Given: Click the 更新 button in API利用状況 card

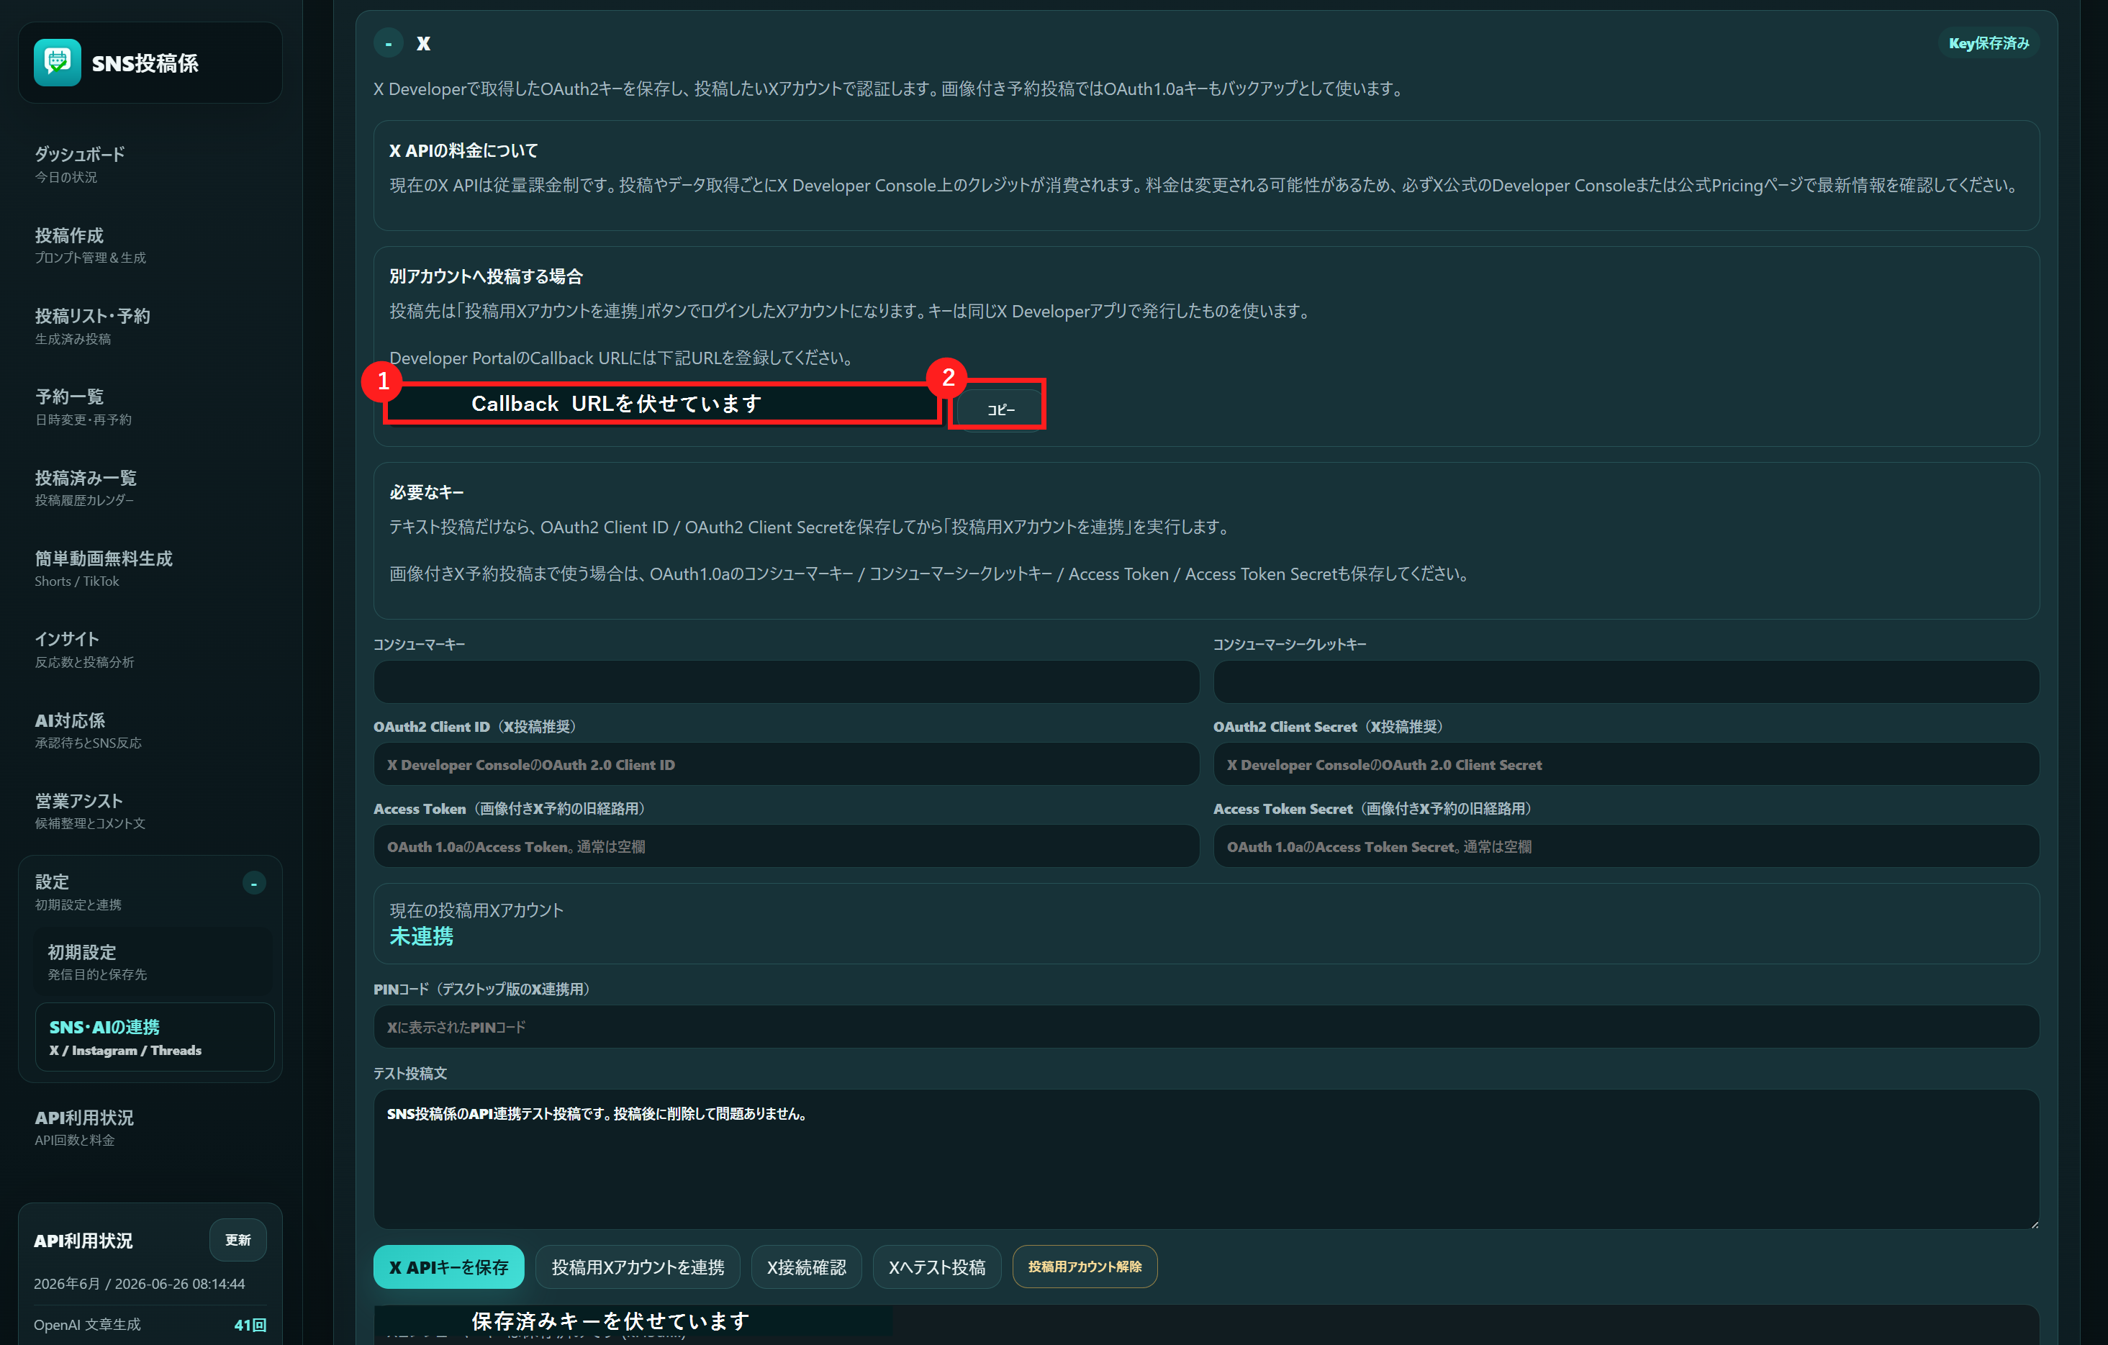Looking at the screenshot, I should (238, 1239).
